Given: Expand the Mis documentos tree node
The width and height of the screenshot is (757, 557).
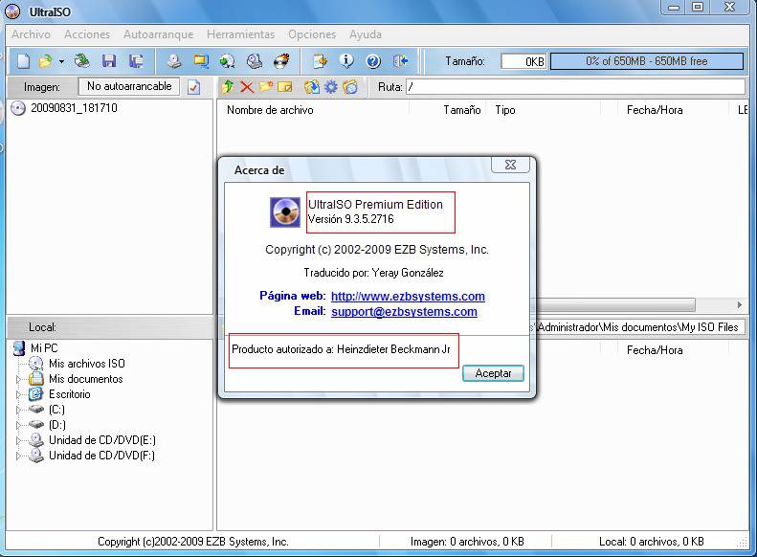Looking at the screenshot, I should 19,379.
